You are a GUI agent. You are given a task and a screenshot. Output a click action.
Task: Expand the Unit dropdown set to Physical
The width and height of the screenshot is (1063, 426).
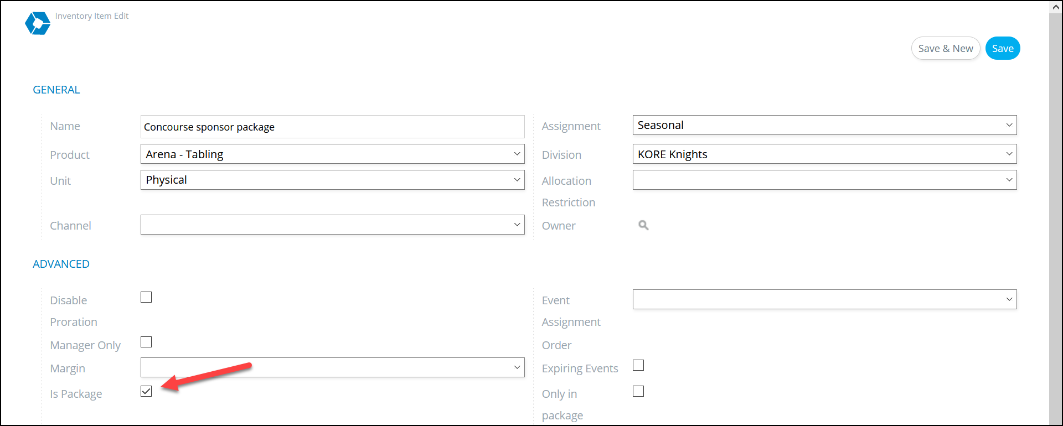pos(333,180)
